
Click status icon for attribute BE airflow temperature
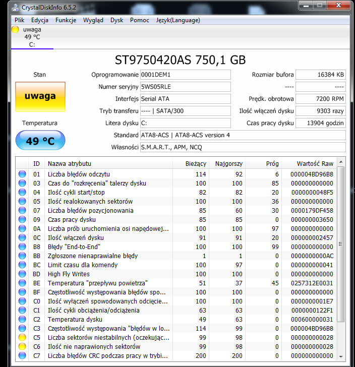point(22,283)
